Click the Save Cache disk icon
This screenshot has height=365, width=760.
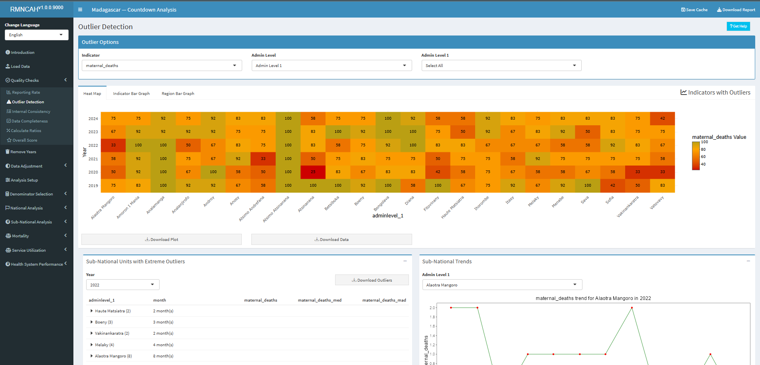click(x=683, y=10)
